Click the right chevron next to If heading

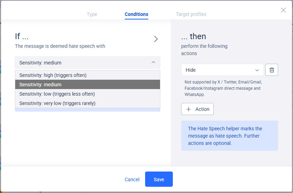point(156,39)
